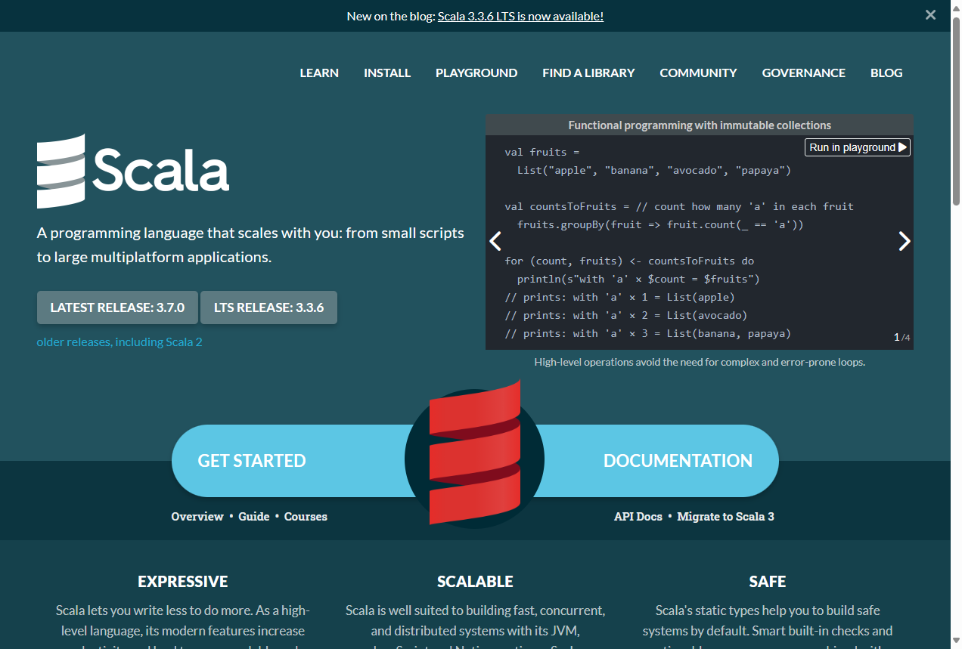Dismiss the blog announcement banner

pos(930,15)
